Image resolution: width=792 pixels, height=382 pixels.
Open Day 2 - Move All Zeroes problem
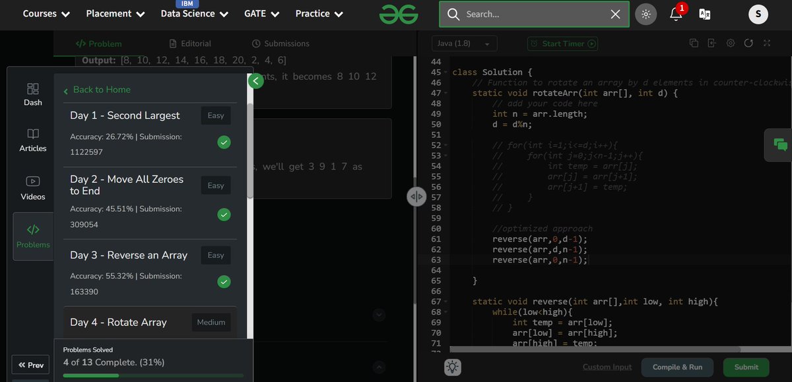[127, 185]
